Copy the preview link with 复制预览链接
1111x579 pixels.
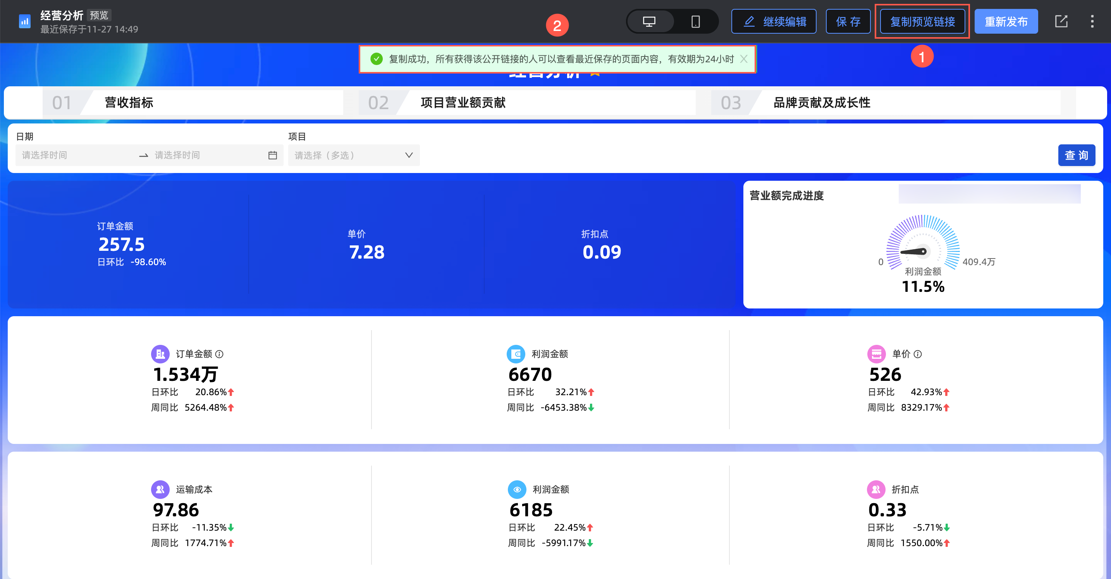click(x=922, y=22)
